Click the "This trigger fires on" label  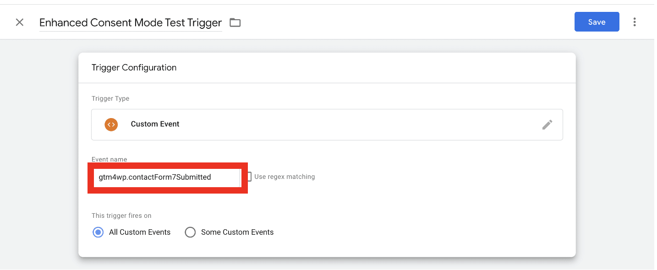pyautogui.click(x=121, y=216)
